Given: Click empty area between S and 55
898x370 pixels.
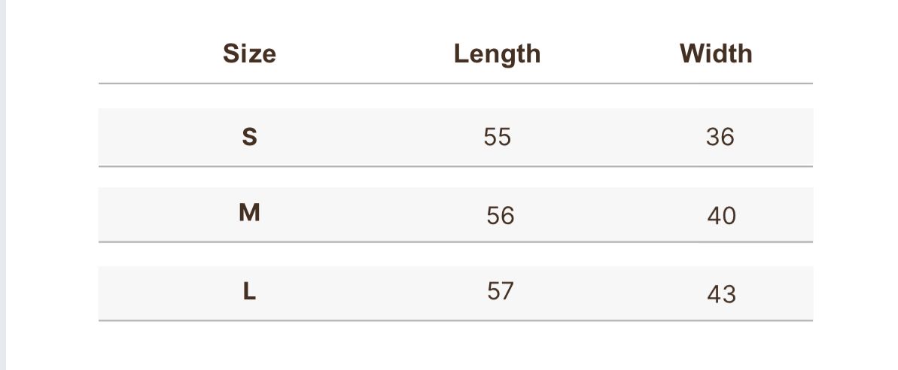Looking at the screenshot, I should [x=370, y=138].
